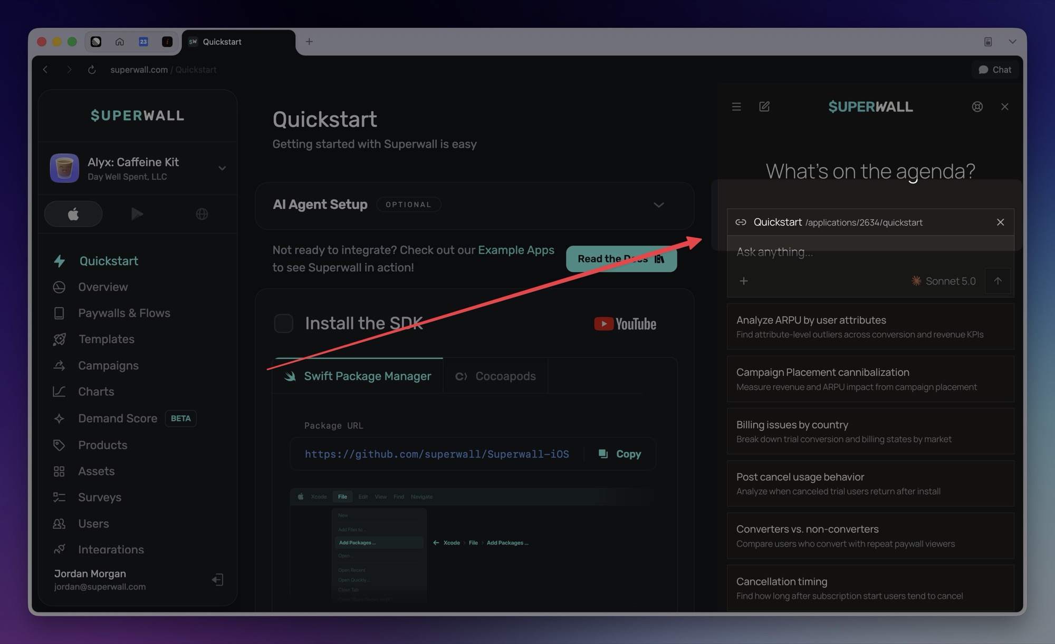1055x644 pixels.
Task: Open the Example Apps link
Action: (x=516, y=250)
